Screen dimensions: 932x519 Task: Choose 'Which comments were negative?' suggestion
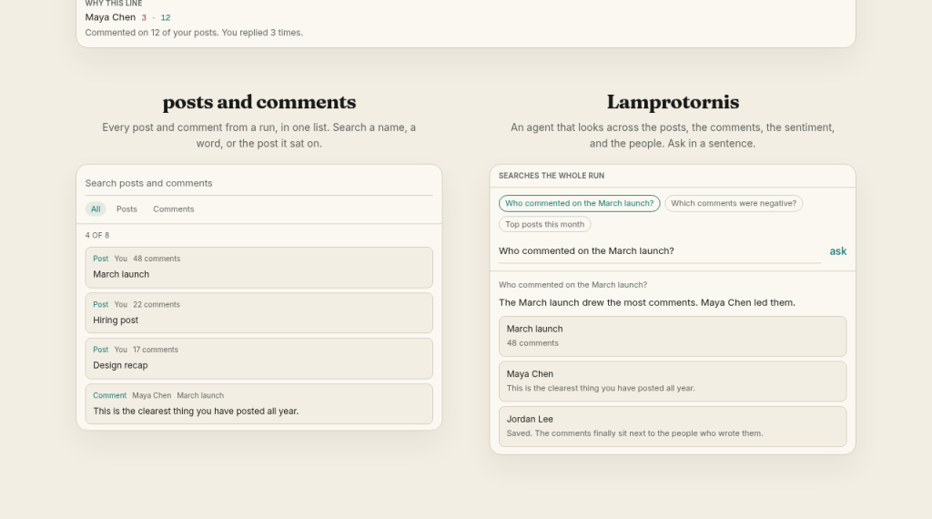tap(734, 203)
